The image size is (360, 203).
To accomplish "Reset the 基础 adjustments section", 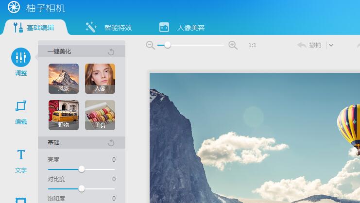I will pyautogui.click(x=111, y=143).
